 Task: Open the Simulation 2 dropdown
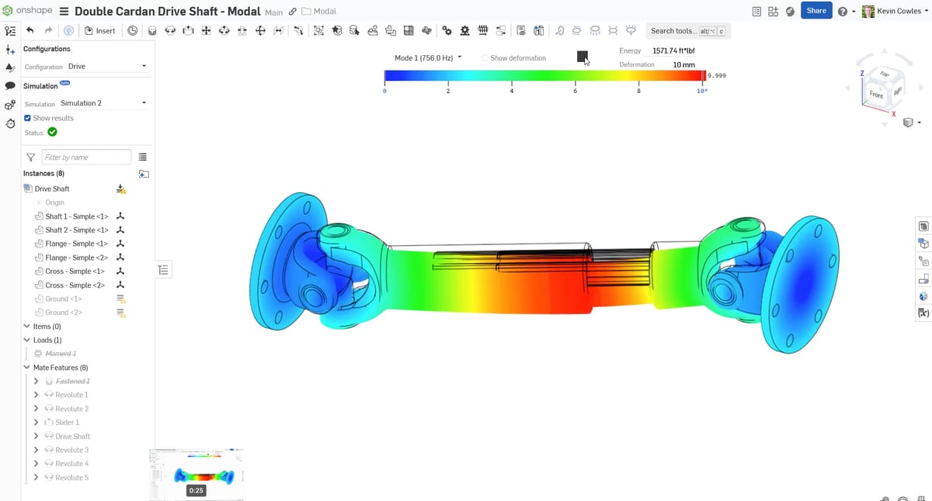tap(103, 103)
